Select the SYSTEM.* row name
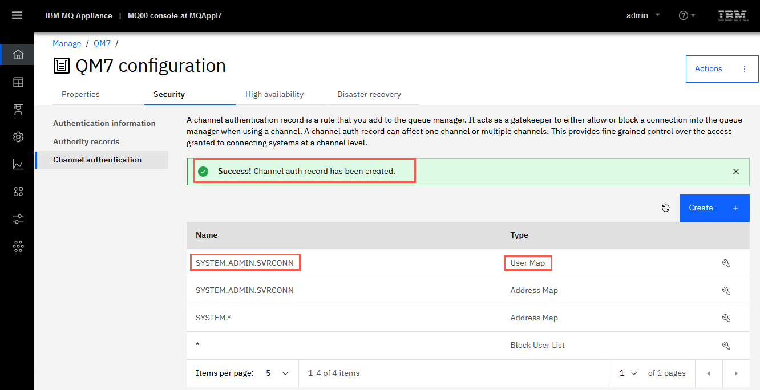Image resolution: width=760 pixels, height=390 pixels. coord(213,318)
